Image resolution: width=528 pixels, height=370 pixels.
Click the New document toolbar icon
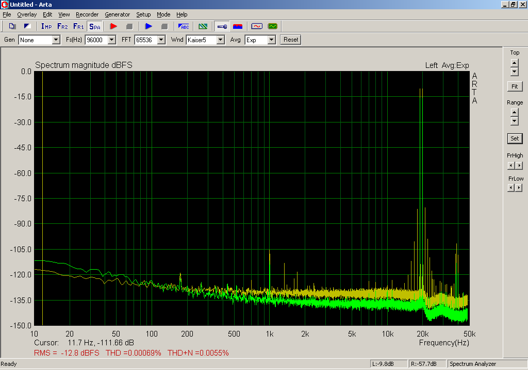click(x=12, y=26)
